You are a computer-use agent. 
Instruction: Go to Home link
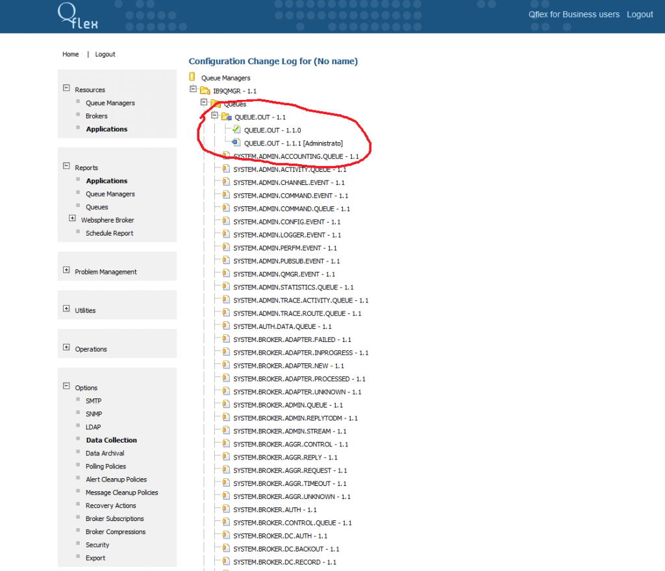point(70,55)
